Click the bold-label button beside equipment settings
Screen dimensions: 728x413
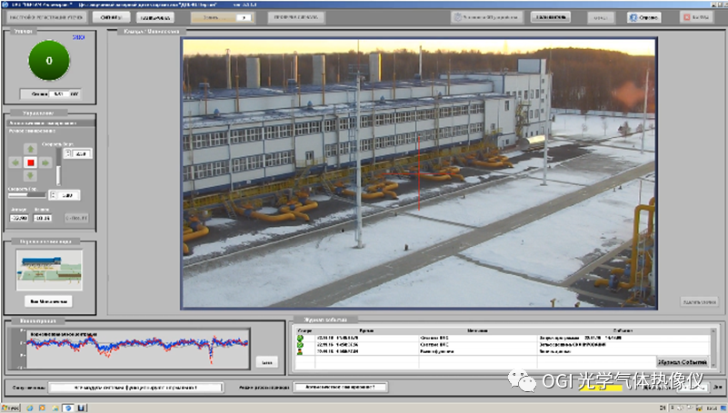pyautogui.click(x=551, y=17)
